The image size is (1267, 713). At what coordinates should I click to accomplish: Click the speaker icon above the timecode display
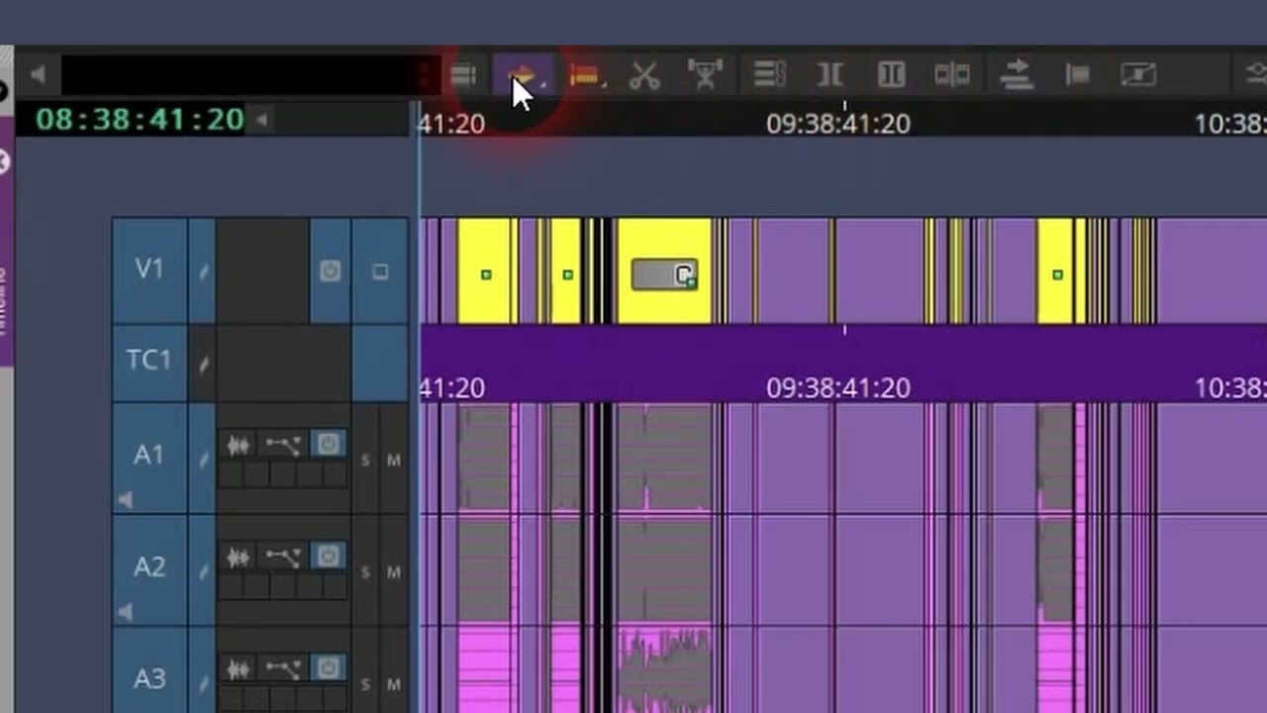tap(38, 74)
